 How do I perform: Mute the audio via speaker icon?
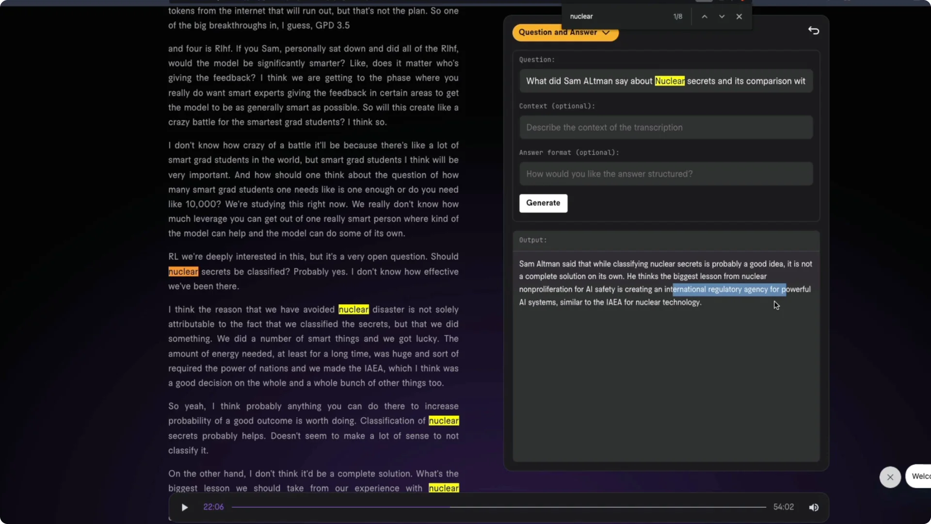814,507
